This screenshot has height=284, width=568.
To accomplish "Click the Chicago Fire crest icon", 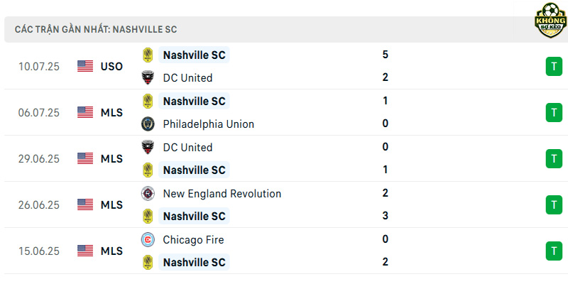I will [148, 240].
